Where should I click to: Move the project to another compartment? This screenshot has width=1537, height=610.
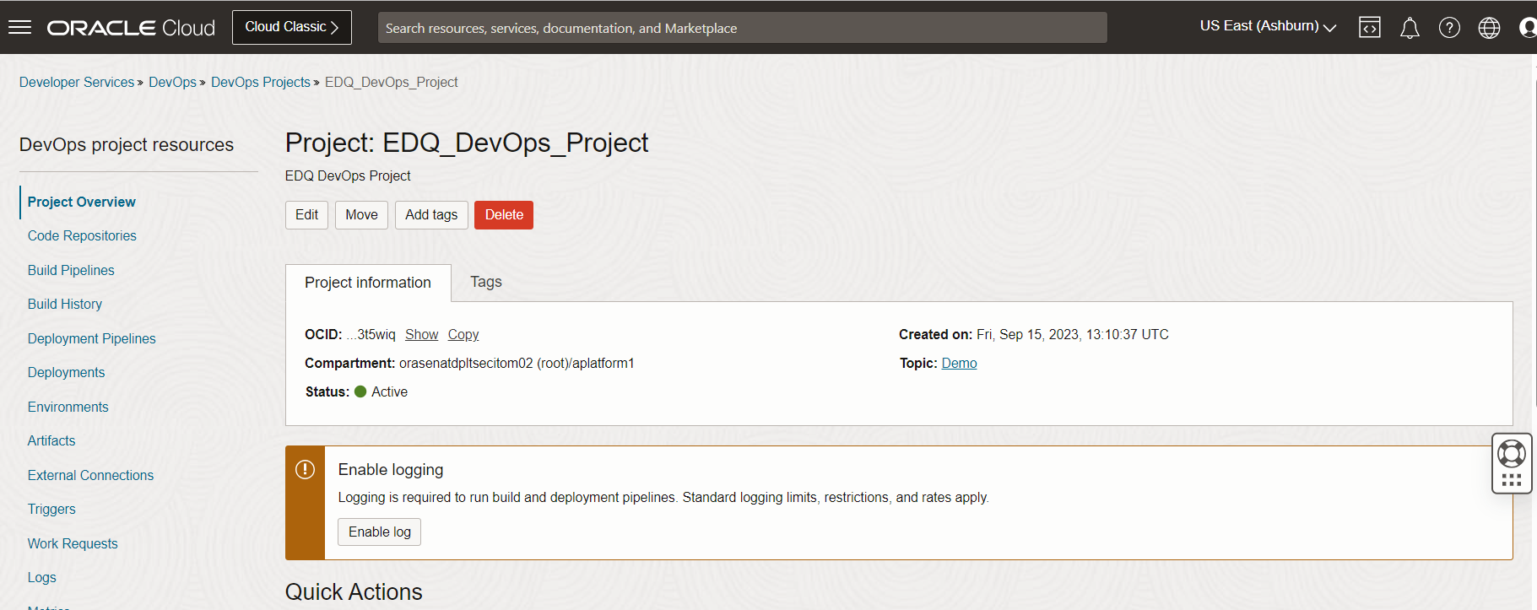click(x=361, y=215)
